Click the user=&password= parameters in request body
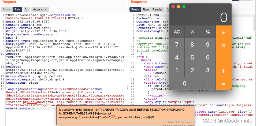The image size is (256, 126). click(20, 108)
